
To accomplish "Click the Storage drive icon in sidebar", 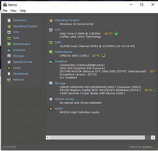I will pos(9,56).
